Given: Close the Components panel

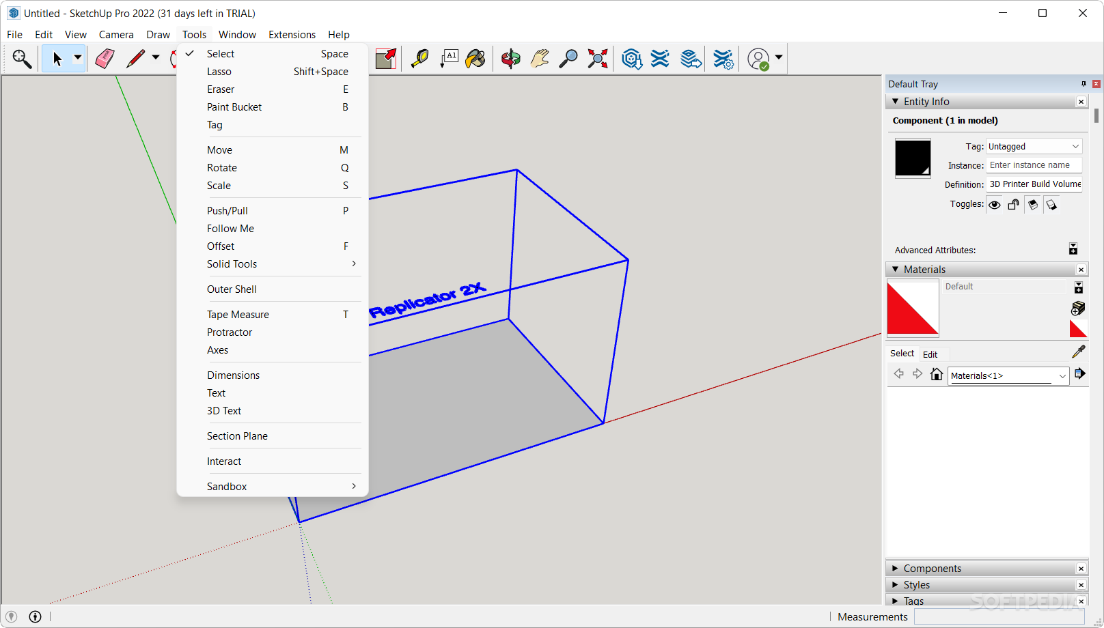Looking at the screenshot, I should [1081, 569].
